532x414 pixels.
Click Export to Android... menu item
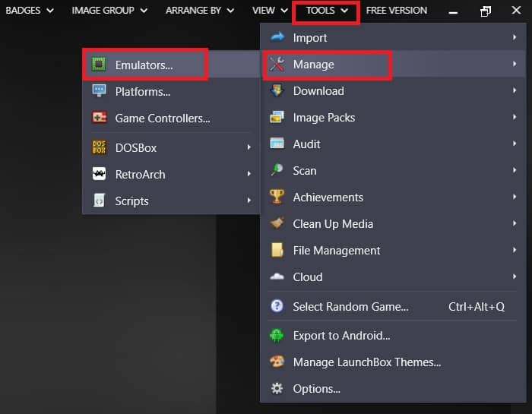(x=393, y=335)
